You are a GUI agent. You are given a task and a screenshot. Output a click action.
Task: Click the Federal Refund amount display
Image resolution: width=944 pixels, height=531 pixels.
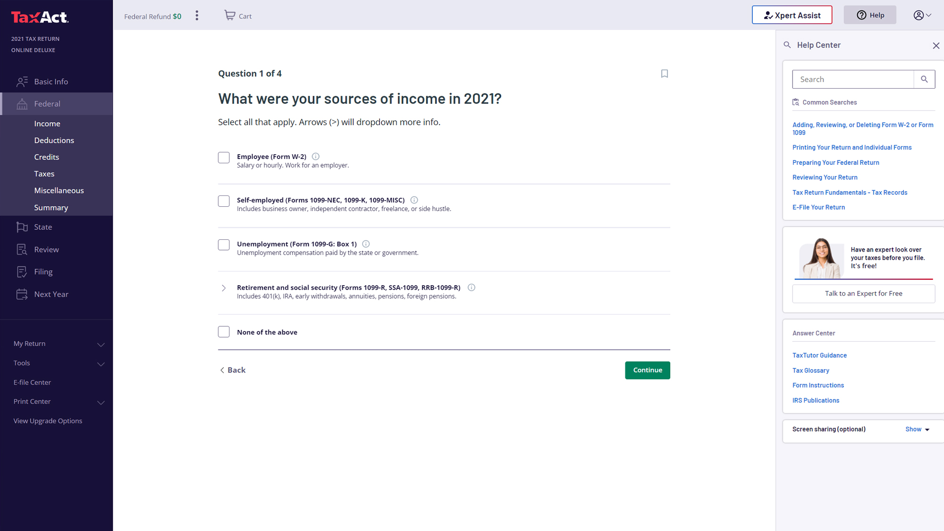point(153,16)
